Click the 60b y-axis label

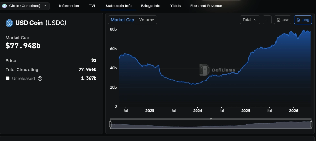coord(113,49)
